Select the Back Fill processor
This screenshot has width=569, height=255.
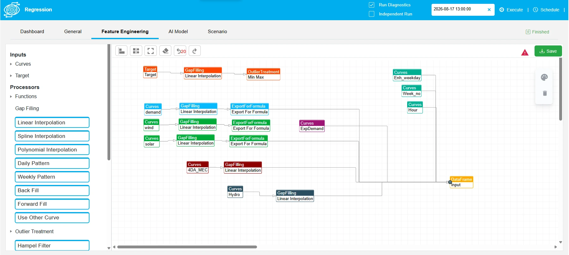point(52,190)
